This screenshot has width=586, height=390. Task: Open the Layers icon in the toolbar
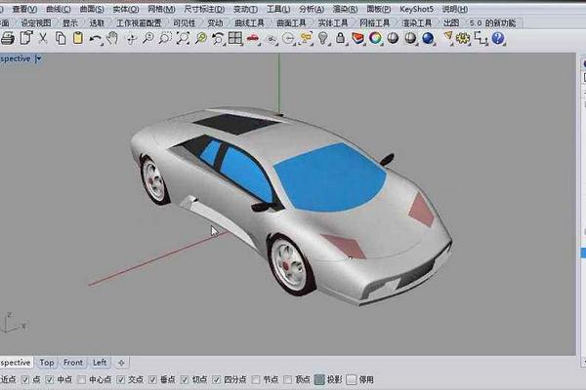[357, 38]
